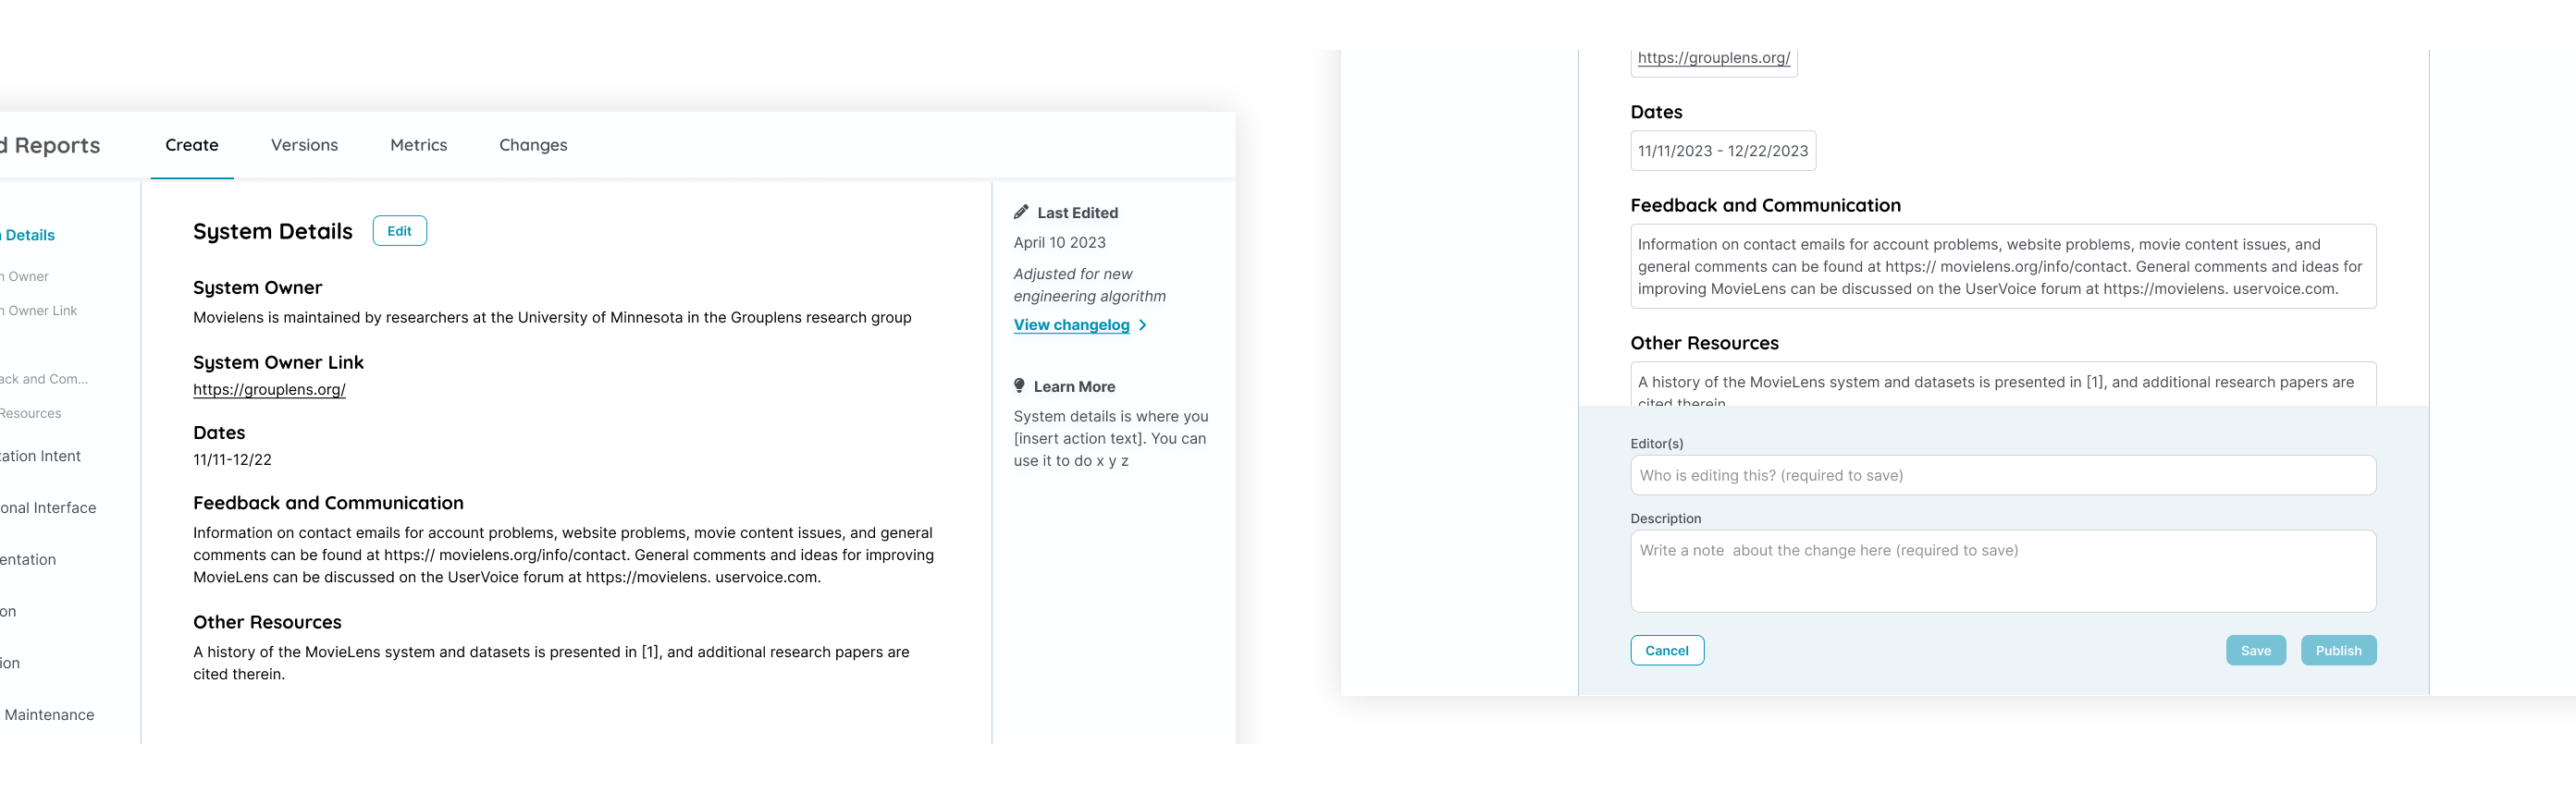Select Maintenance in the left sidebar
This screenshot has width=2576, height=793.
tap(49, 715)
